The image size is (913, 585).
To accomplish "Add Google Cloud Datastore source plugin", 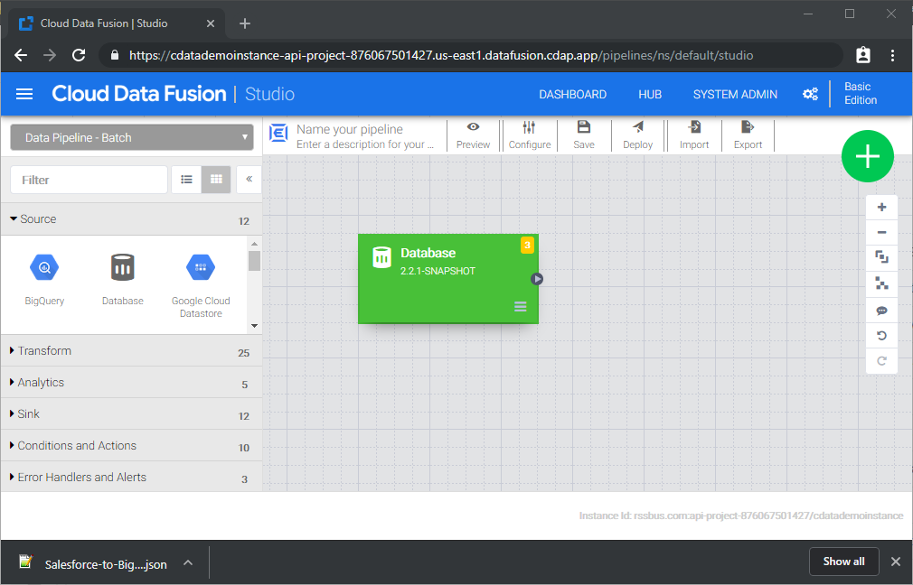I will pyautogui.click(x=201, y=268).
